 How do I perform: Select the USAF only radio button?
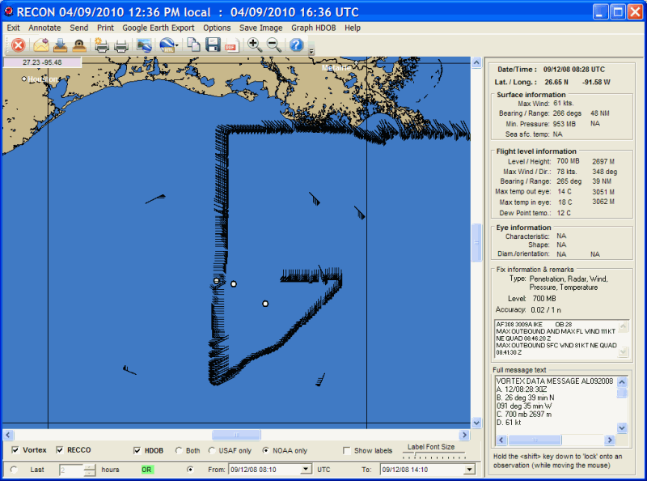(x=213, y=451)
